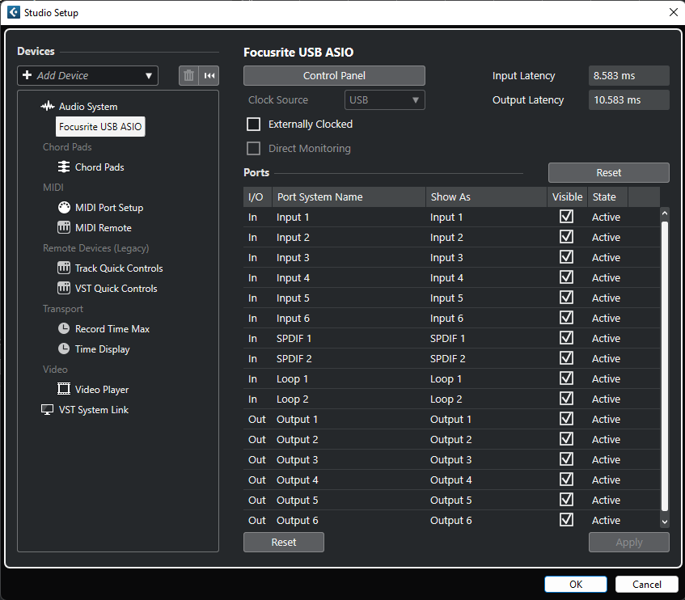
Task: Click the Track Quick Controls icon
Action: click(x=64, y=268)
